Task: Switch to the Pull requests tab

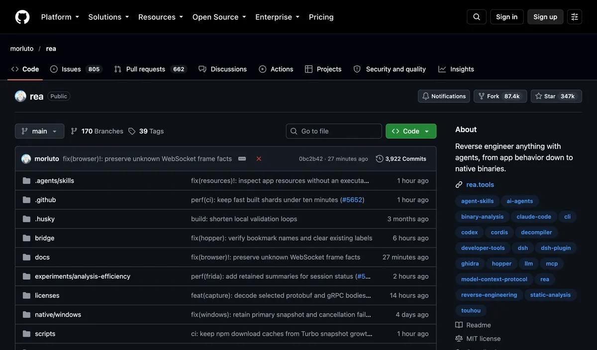Action: (x=150, y=69)
